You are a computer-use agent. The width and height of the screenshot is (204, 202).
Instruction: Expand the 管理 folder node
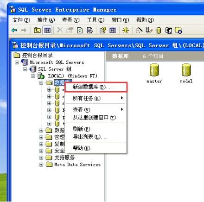click(41, 137)
